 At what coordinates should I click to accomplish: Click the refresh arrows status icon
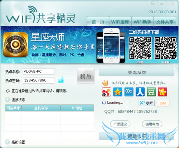click(x=8, y=91)
